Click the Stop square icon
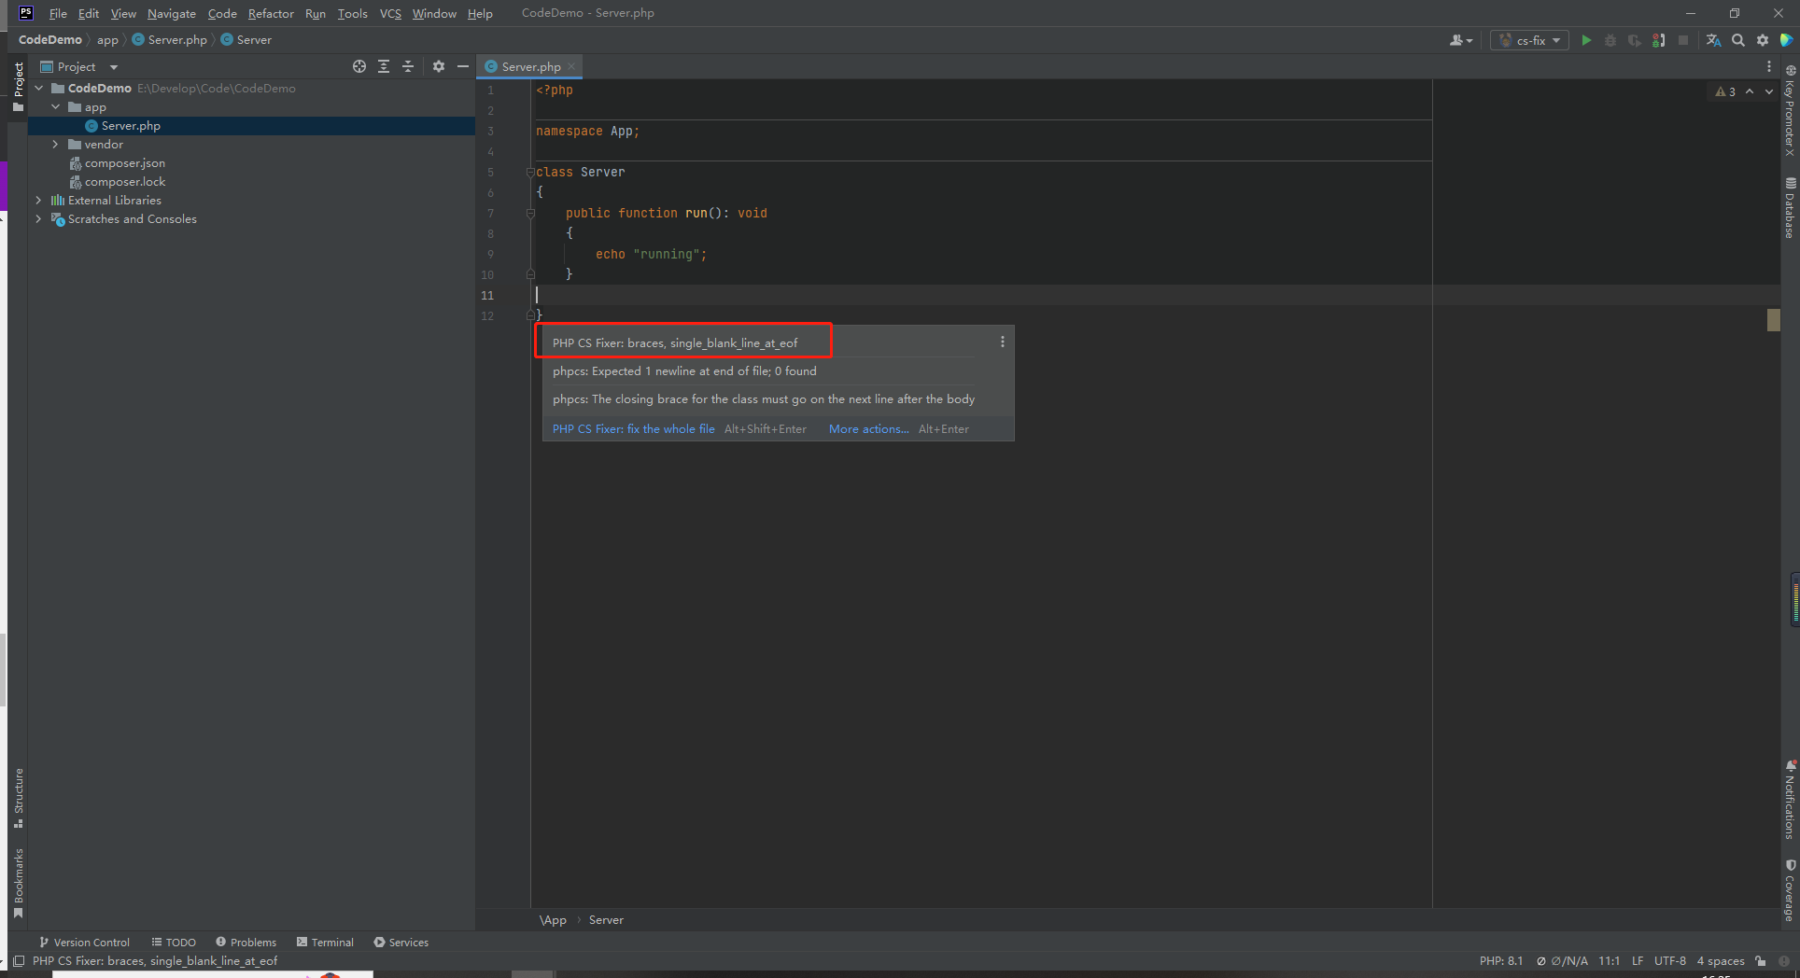The height and width of the screenshot is (978, 1800). coord(1682,40)
